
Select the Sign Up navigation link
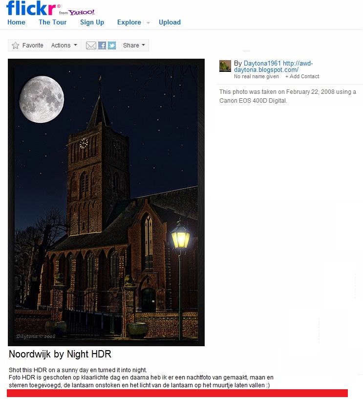(x=92, y=22)
